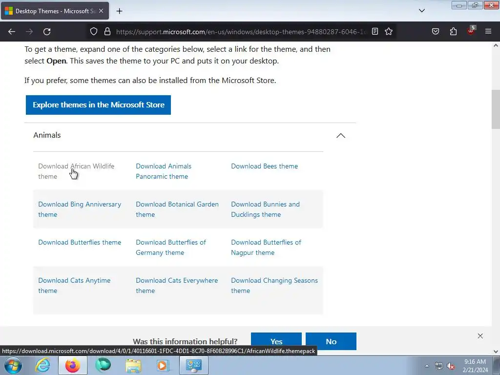Close the Desktop Themes tab

point(101,11)
